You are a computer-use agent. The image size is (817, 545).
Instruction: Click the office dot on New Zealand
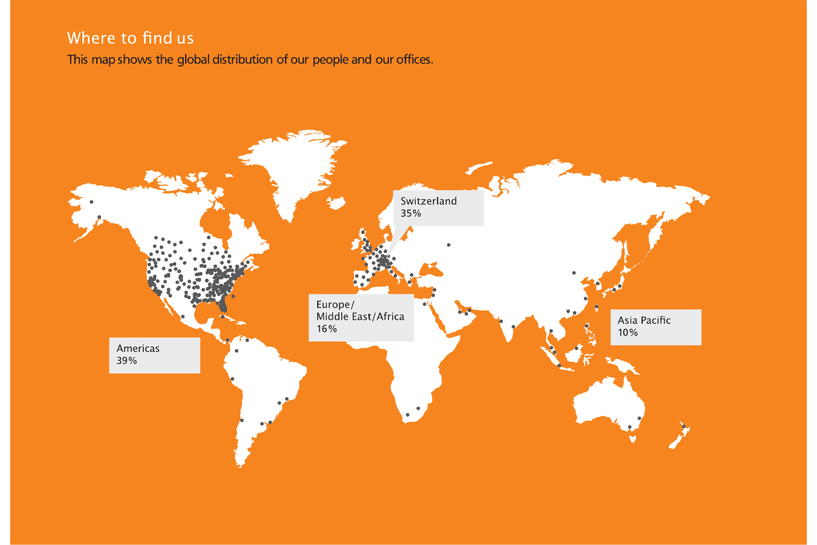click(683, 427)
